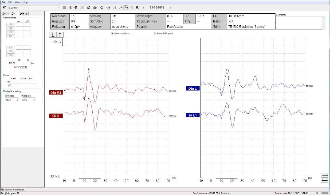Click the No hardware detected status message
The height and width of the screenshot is (195, 330).
(13, 190)
